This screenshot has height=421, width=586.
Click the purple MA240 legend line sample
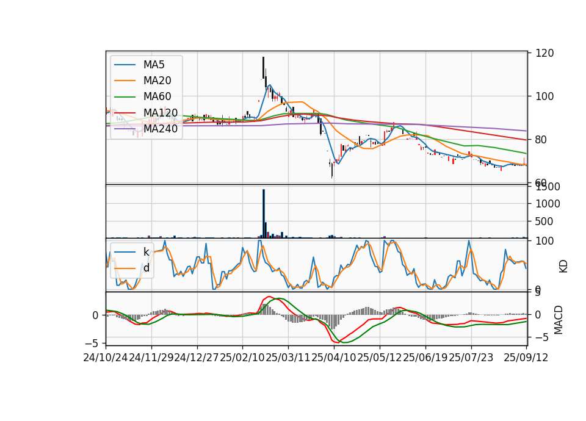pos(125,129)
